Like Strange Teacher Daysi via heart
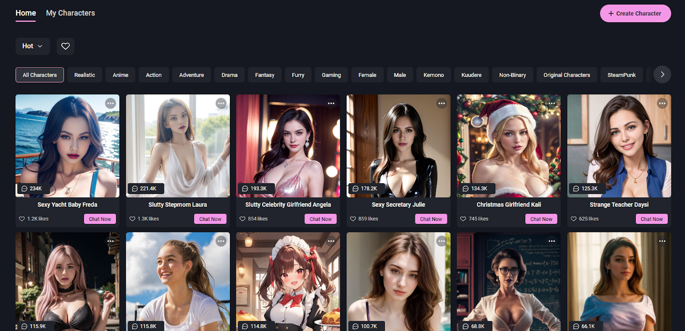The image size is (685, 331). click(x=574, y=219)
